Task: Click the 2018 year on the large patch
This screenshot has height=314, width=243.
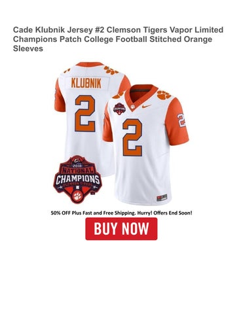Action: pos(77,166)
